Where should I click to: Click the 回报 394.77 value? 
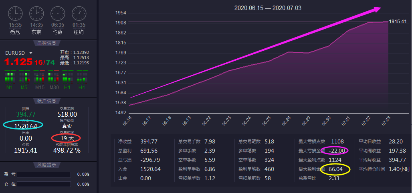(26, 114)
